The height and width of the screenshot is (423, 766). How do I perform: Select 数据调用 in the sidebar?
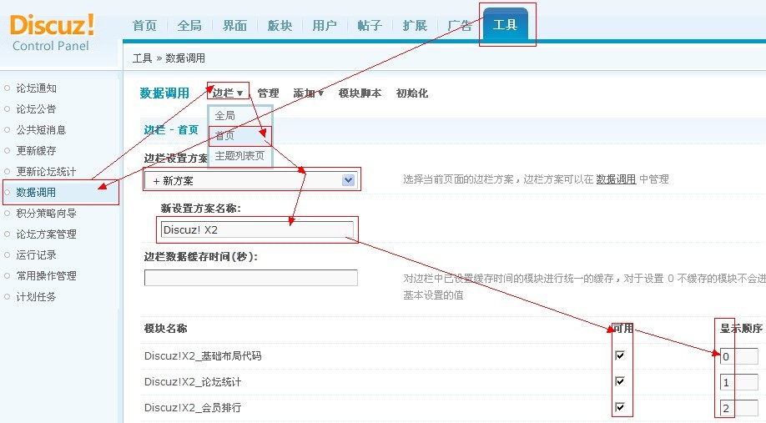36,193
